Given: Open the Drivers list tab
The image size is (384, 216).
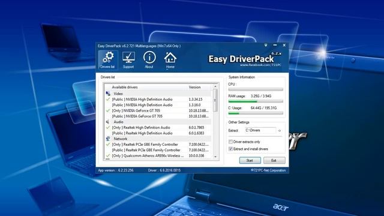Looking at the screenshot, I should (x=108, y=60).
